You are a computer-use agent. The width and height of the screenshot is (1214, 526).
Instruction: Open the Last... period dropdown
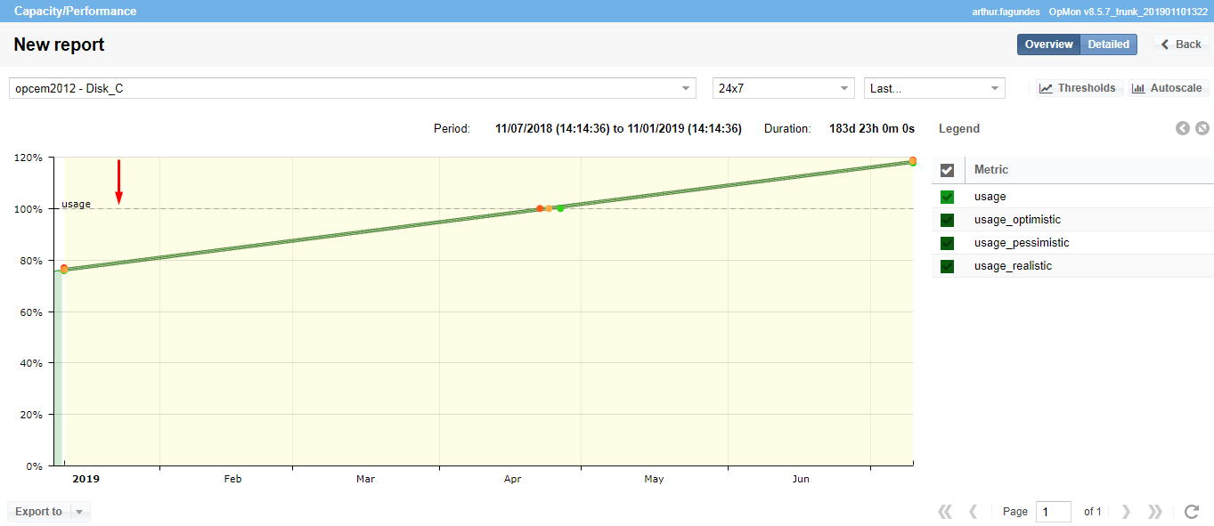(934, 88)
